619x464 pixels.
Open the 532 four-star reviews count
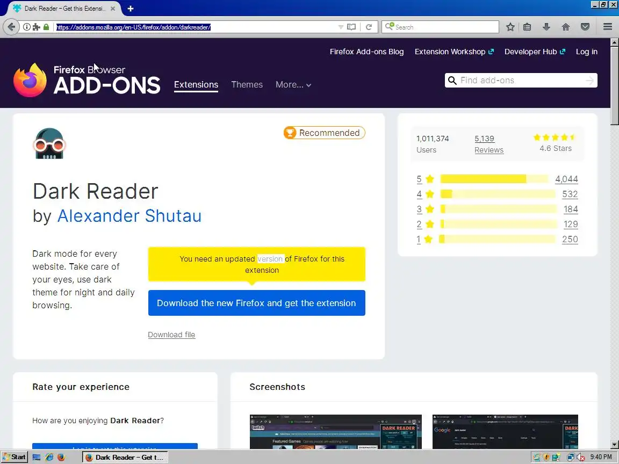pos(570,194)
